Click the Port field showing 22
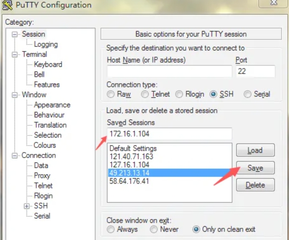 tap(256, 71)
